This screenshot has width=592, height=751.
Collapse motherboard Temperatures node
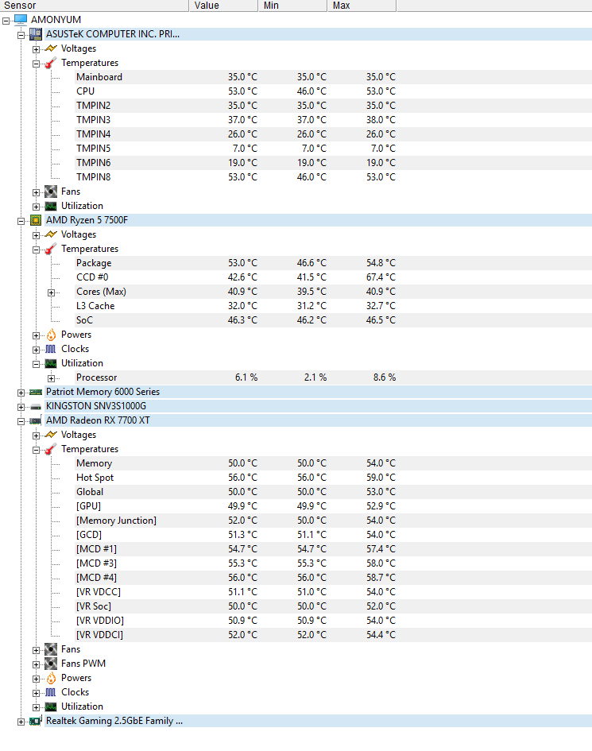click(36, 64)
